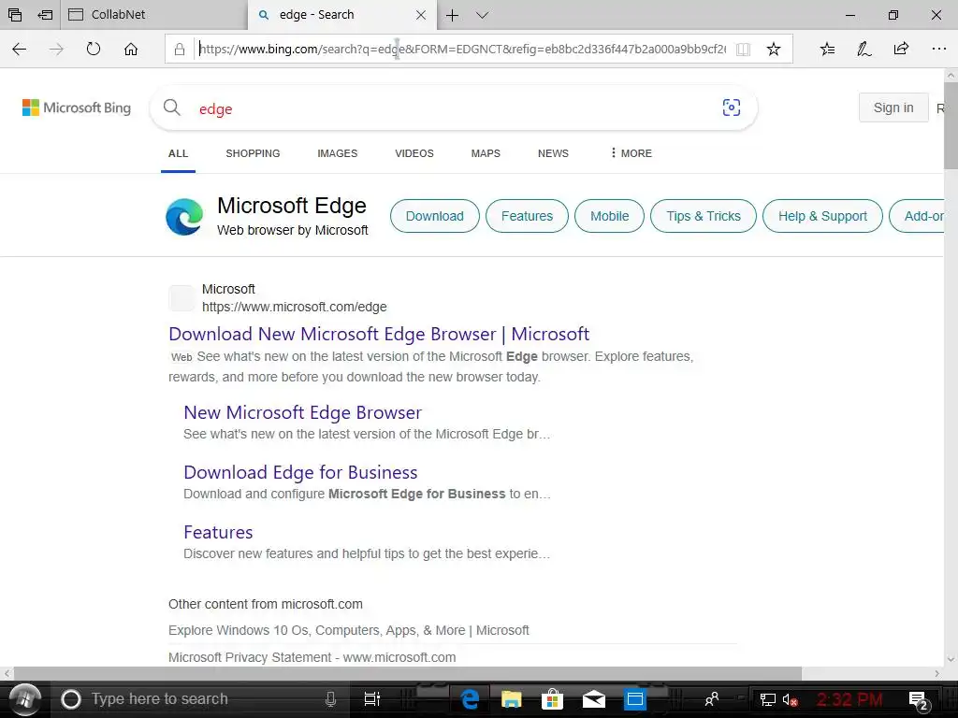The image size is (958, 718).
Task: Click the Cortana circle icon
Action: coord(71,699)
